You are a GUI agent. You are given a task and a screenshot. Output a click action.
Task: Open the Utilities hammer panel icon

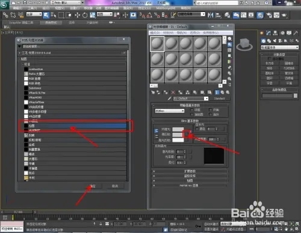(x=296, y=33)
